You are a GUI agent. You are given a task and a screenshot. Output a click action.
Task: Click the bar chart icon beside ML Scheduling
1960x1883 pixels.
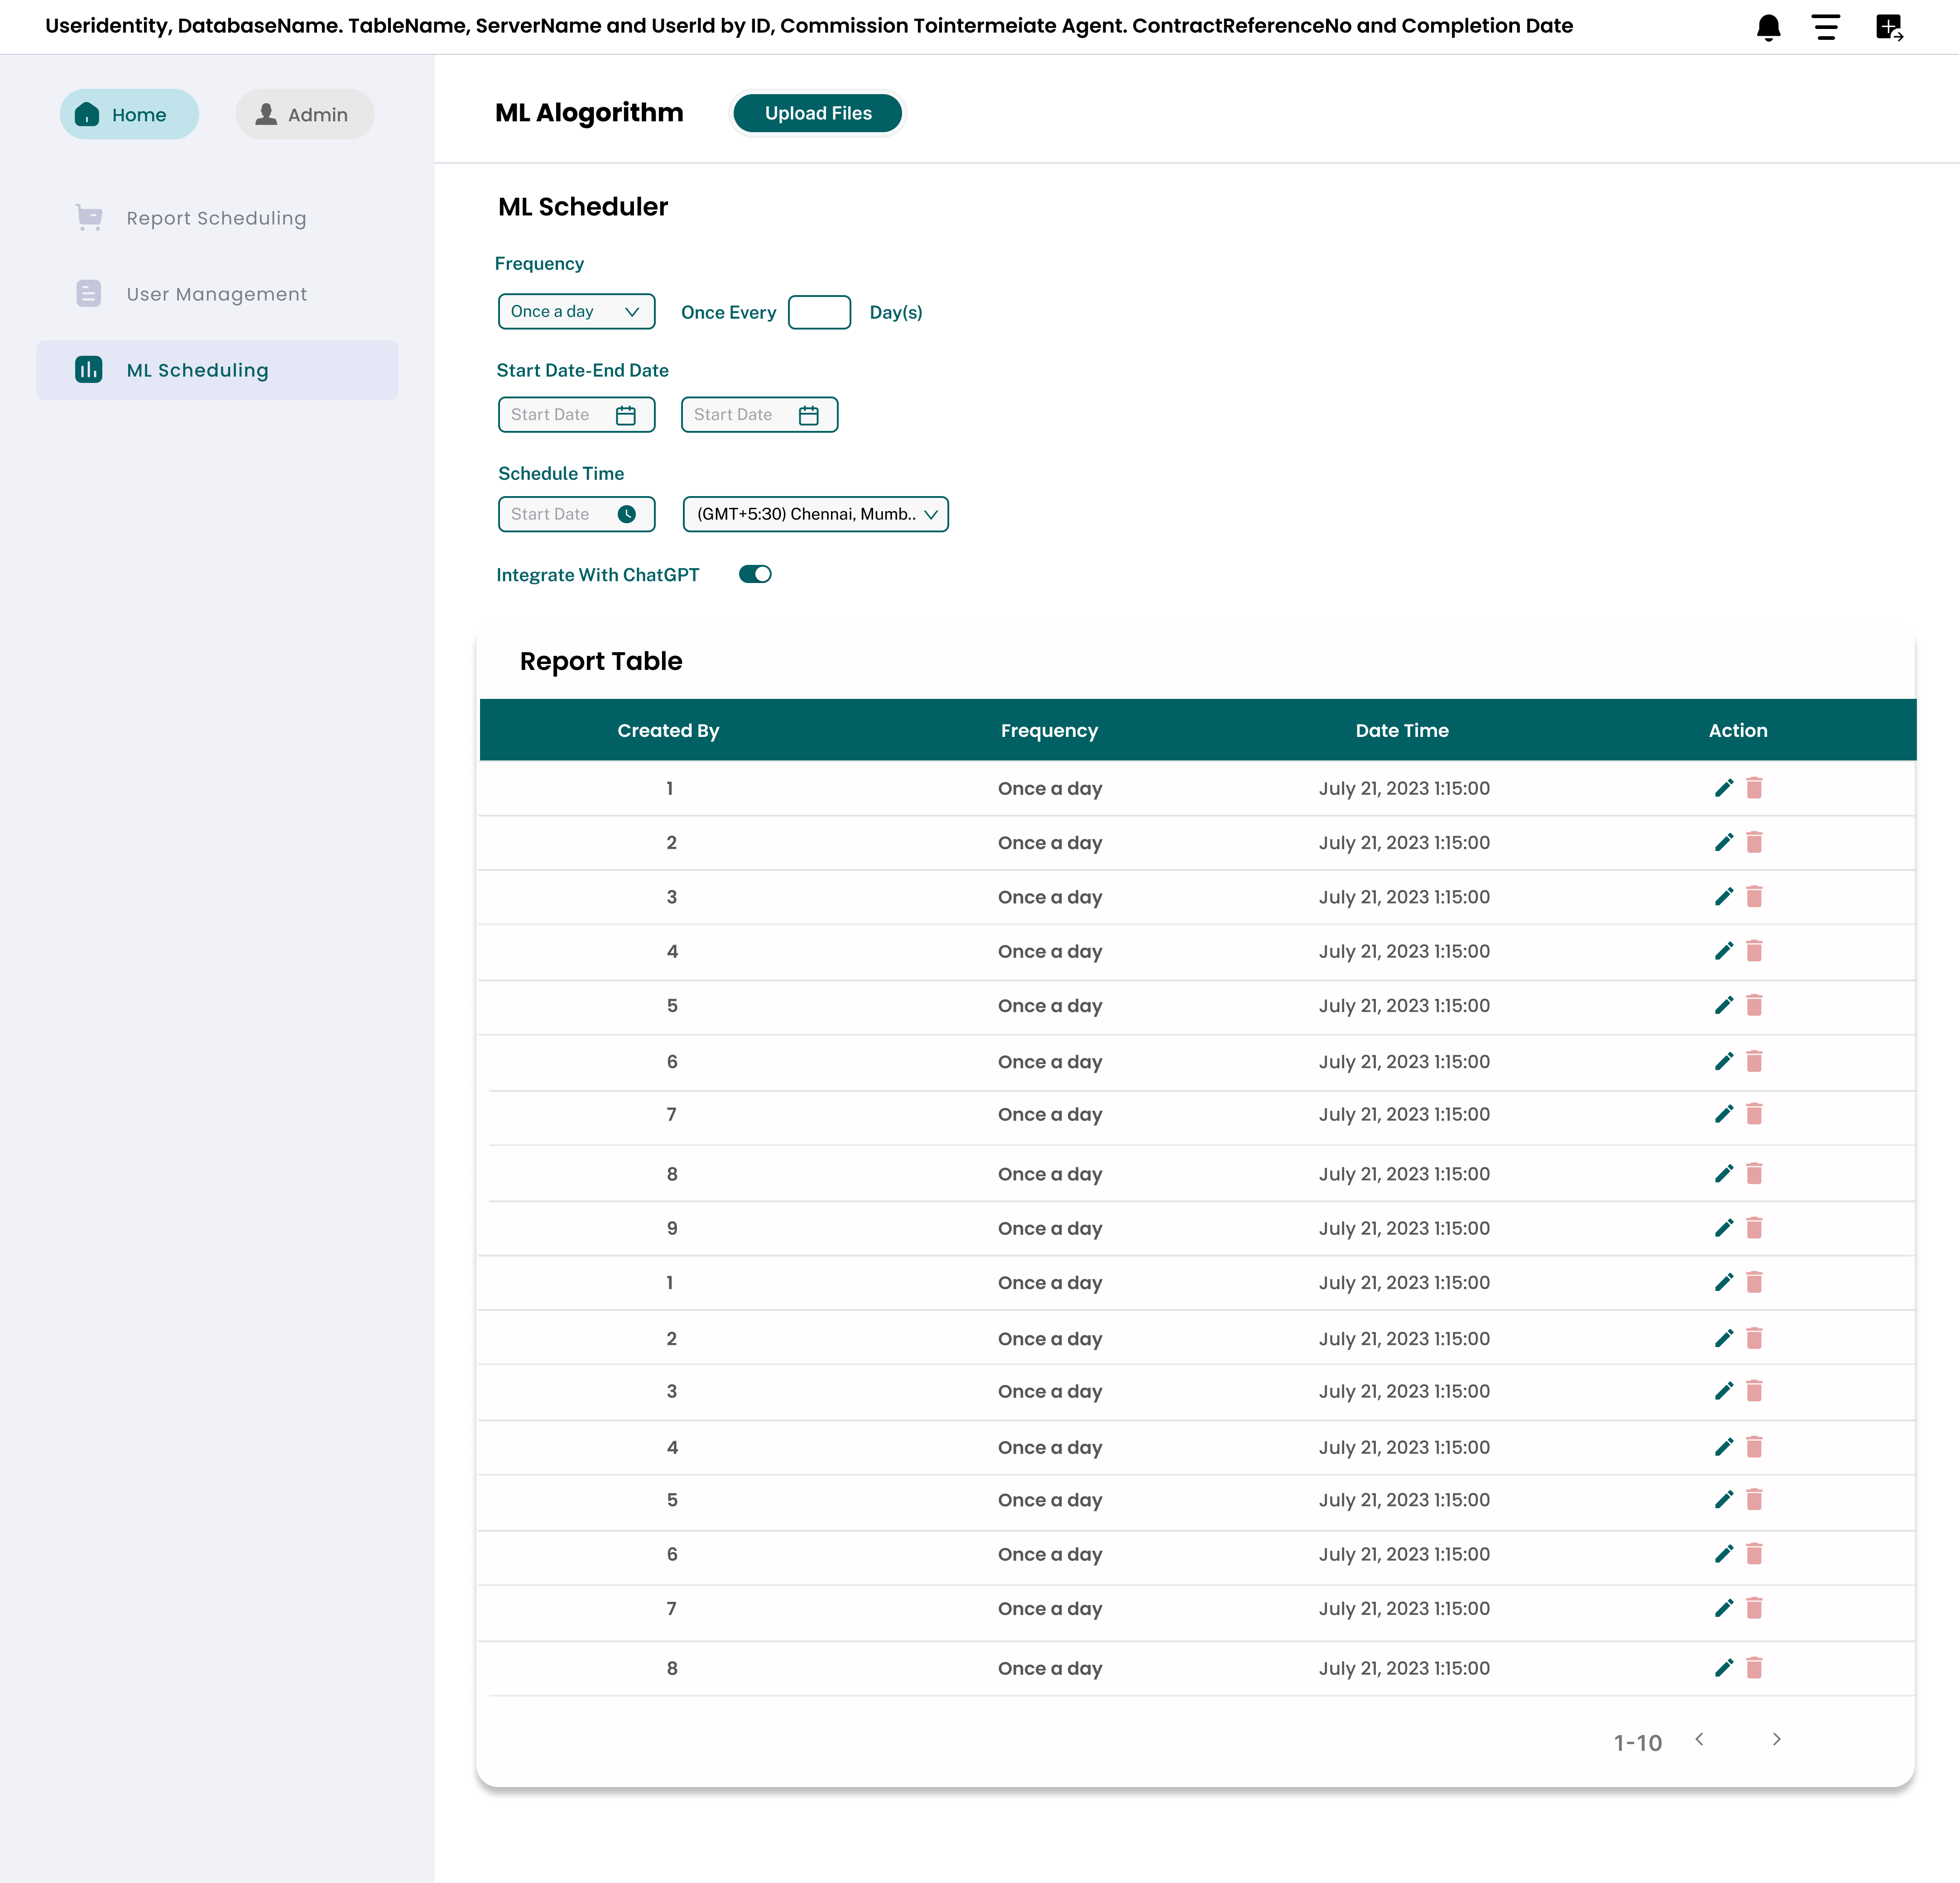click(89, 370)
